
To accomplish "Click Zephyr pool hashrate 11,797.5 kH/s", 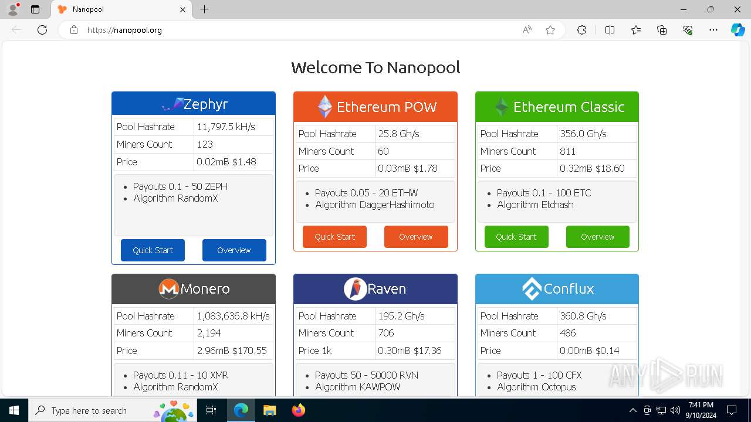I will click(226, 127).
